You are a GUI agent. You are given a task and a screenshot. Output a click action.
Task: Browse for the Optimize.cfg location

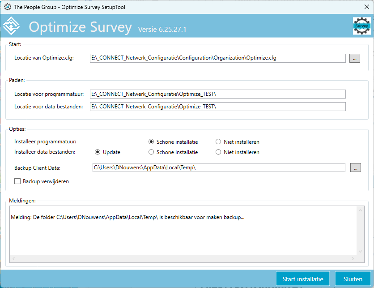tap(355, 58)
